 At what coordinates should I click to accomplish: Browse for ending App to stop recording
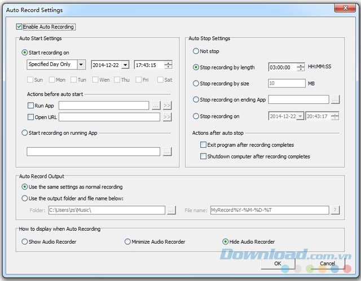coord(335,100)
